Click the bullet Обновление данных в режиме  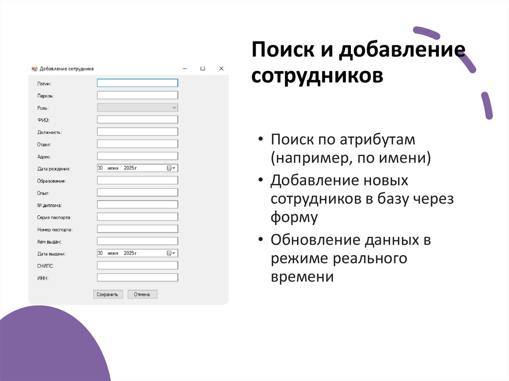pos(350,258)
